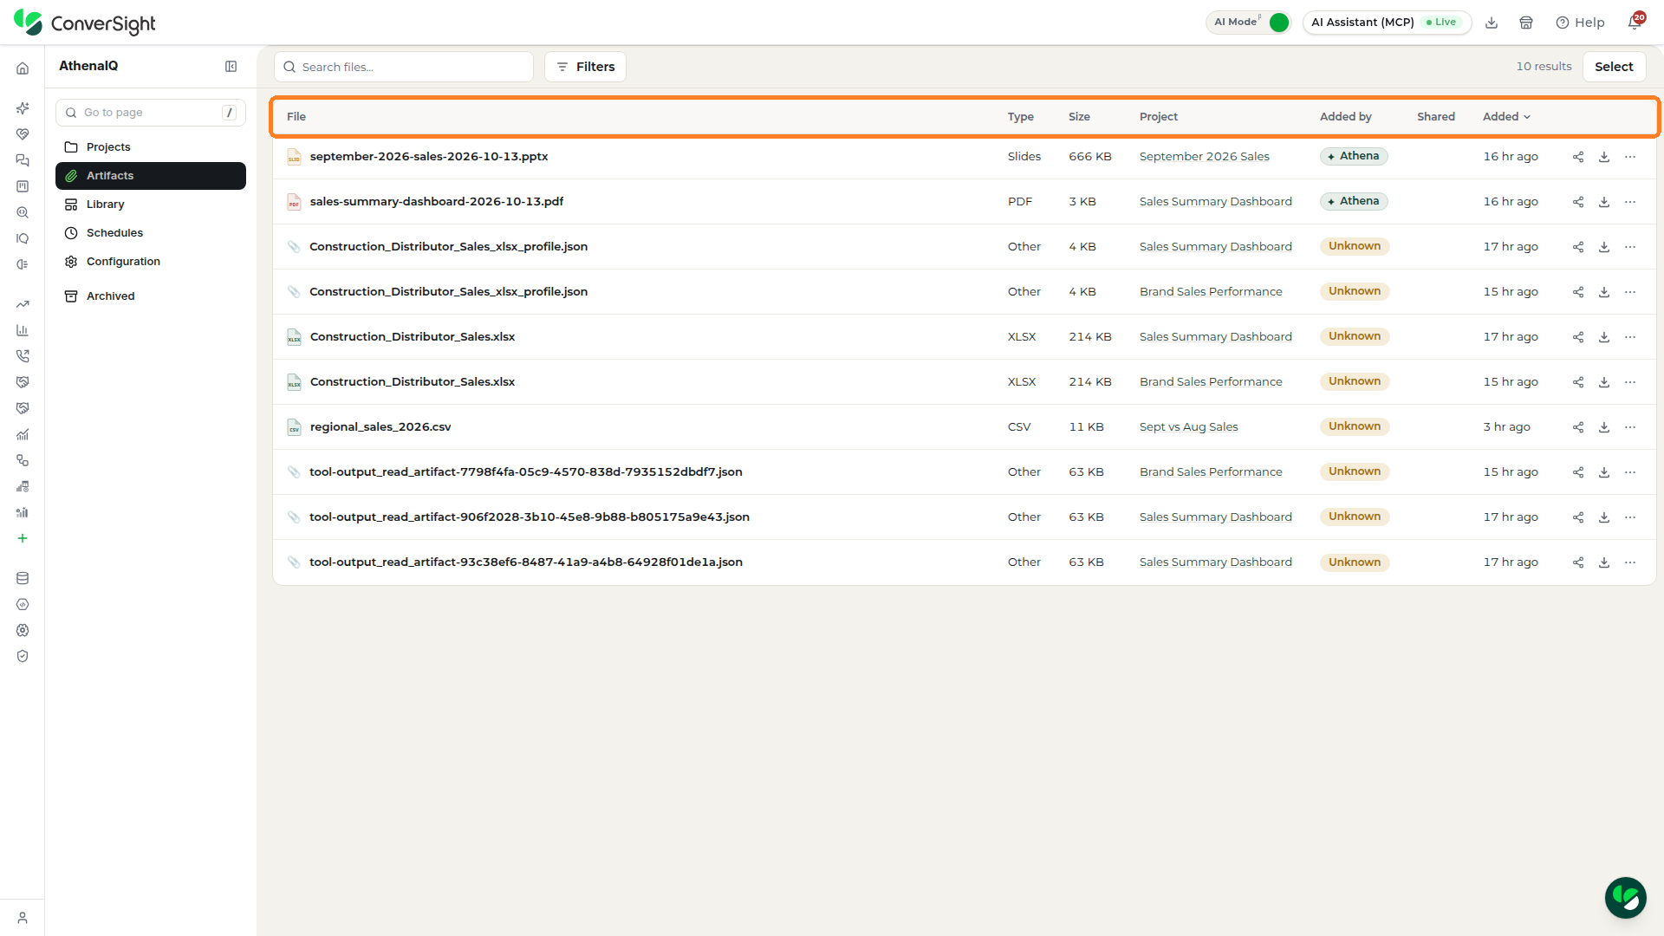
Task: Download regional_sales_2026.csv file
Action: pos(1604,427)
